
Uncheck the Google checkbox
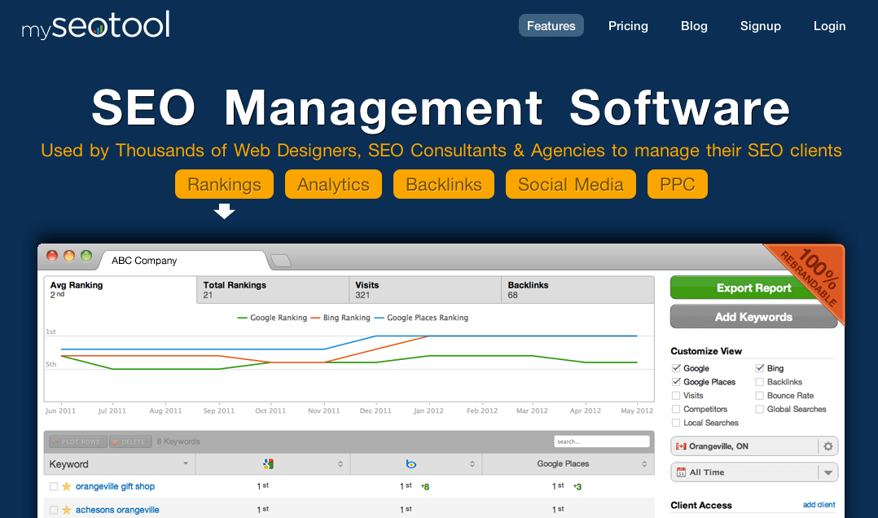[x=676, y=368]
